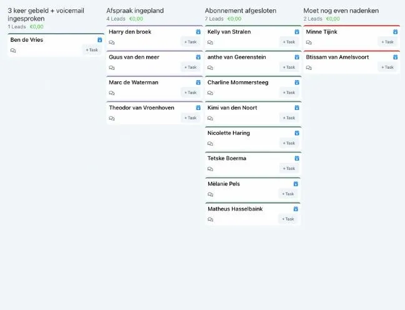Add task to Minne Tijink

387,42
